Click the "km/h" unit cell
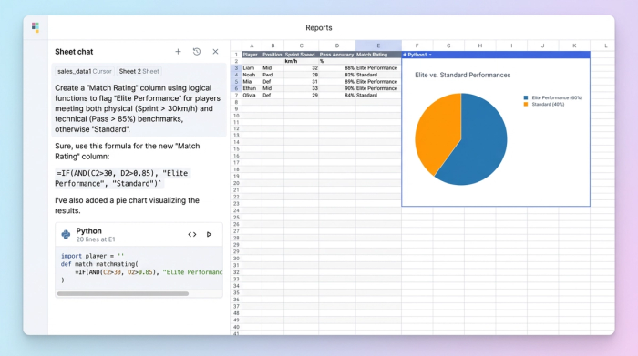 [301, 61]
